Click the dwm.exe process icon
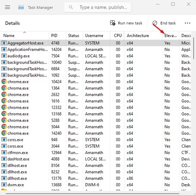This screenshot has height=195, width=196. click(x=4, y=185)
